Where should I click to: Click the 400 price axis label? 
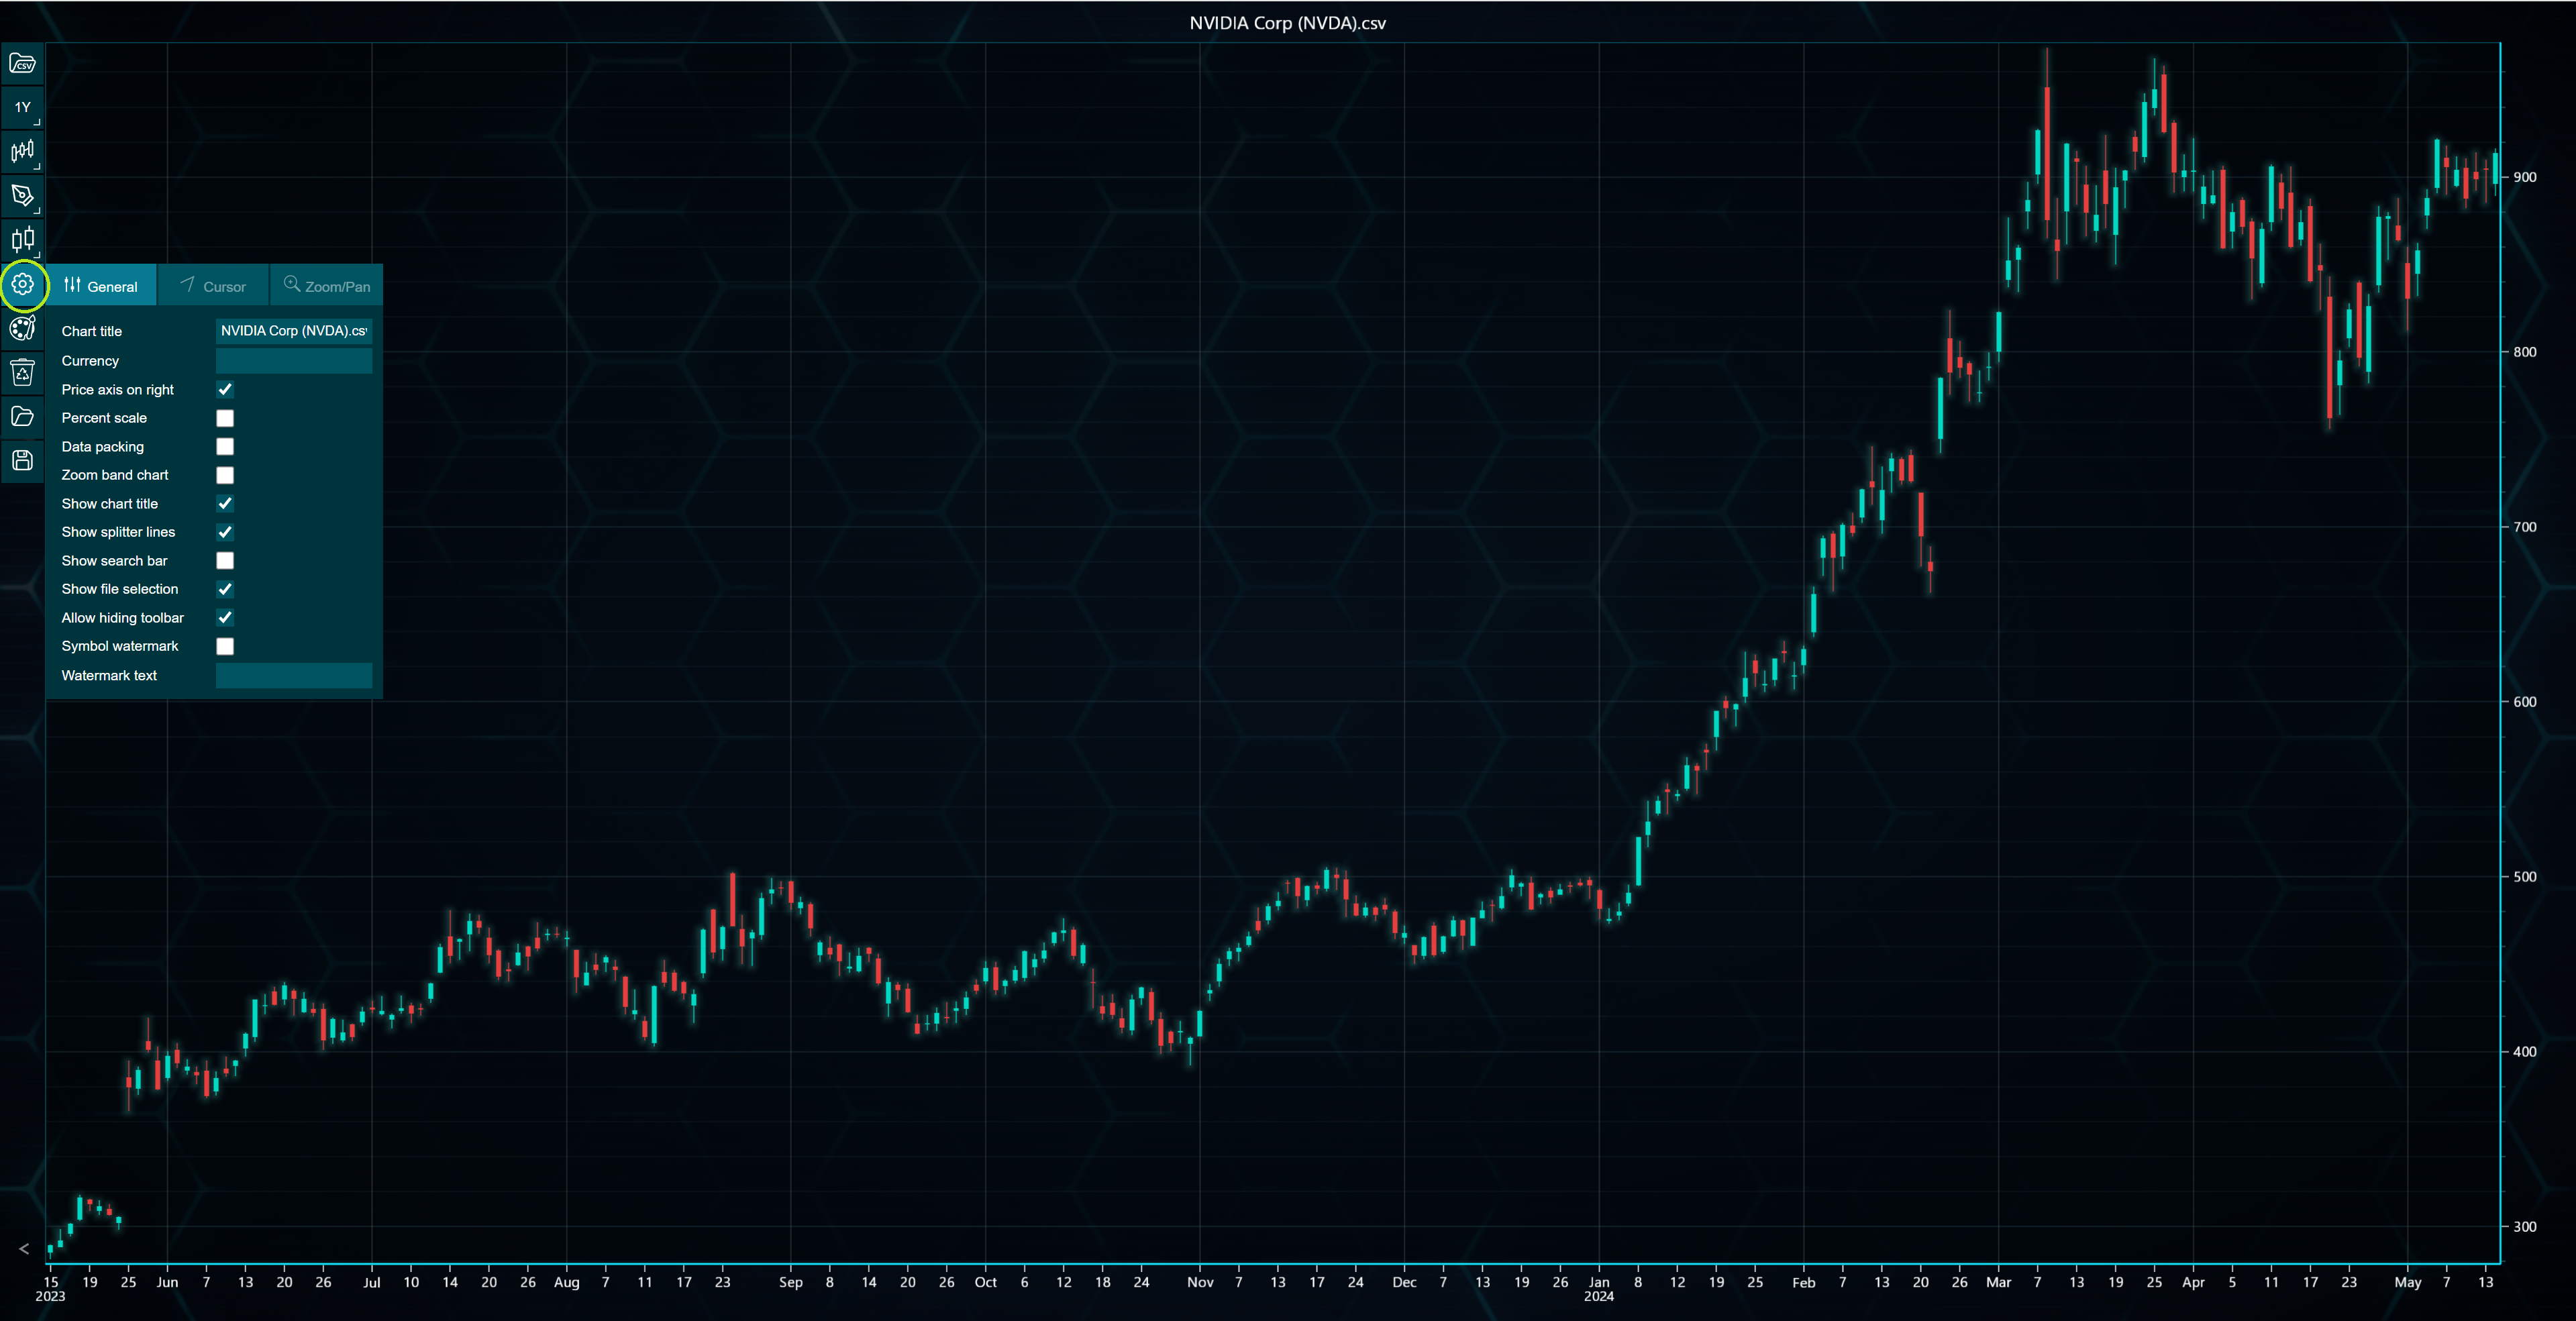pyautogui.click(x=2525, y=1052)
